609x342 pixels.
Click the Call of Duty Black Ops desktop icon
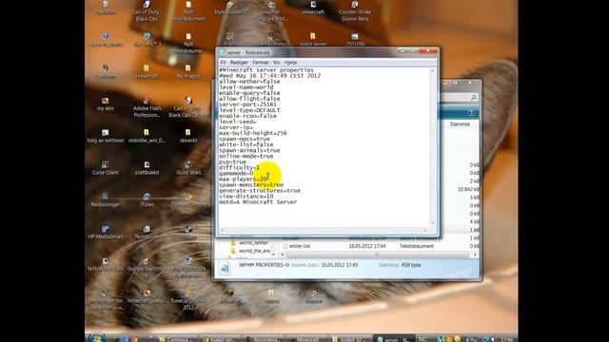tap(147, 10)
